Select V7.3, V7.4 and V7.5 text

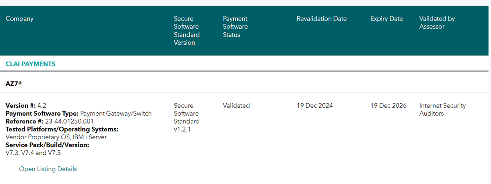[x=33, y=153]
